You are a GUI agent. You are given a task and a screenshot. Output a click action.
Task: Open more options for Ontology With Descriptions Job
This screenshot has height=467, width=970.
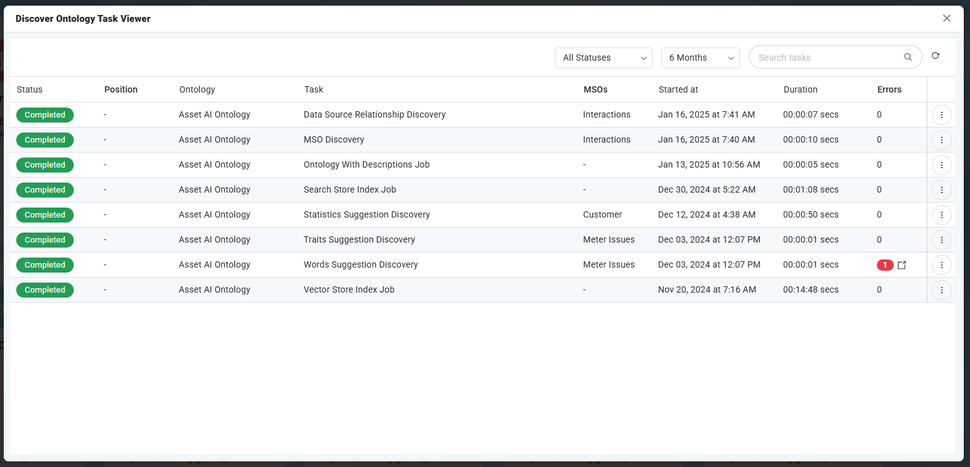(x=941, y=165)
